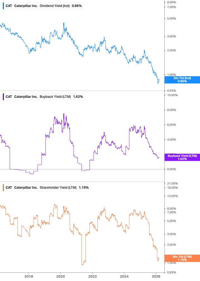Viewport: 200px width, 281px height.
Task: Click the 13.00% tick on shareholder yield axis
Action: pos(172,196)
